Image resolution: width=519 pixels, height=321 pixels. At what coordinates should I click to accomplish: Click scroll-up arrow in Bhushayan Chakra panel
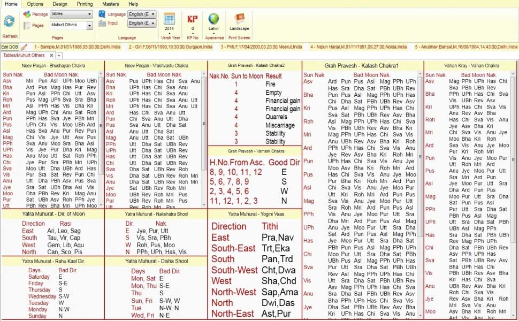[x=101, y=73]
